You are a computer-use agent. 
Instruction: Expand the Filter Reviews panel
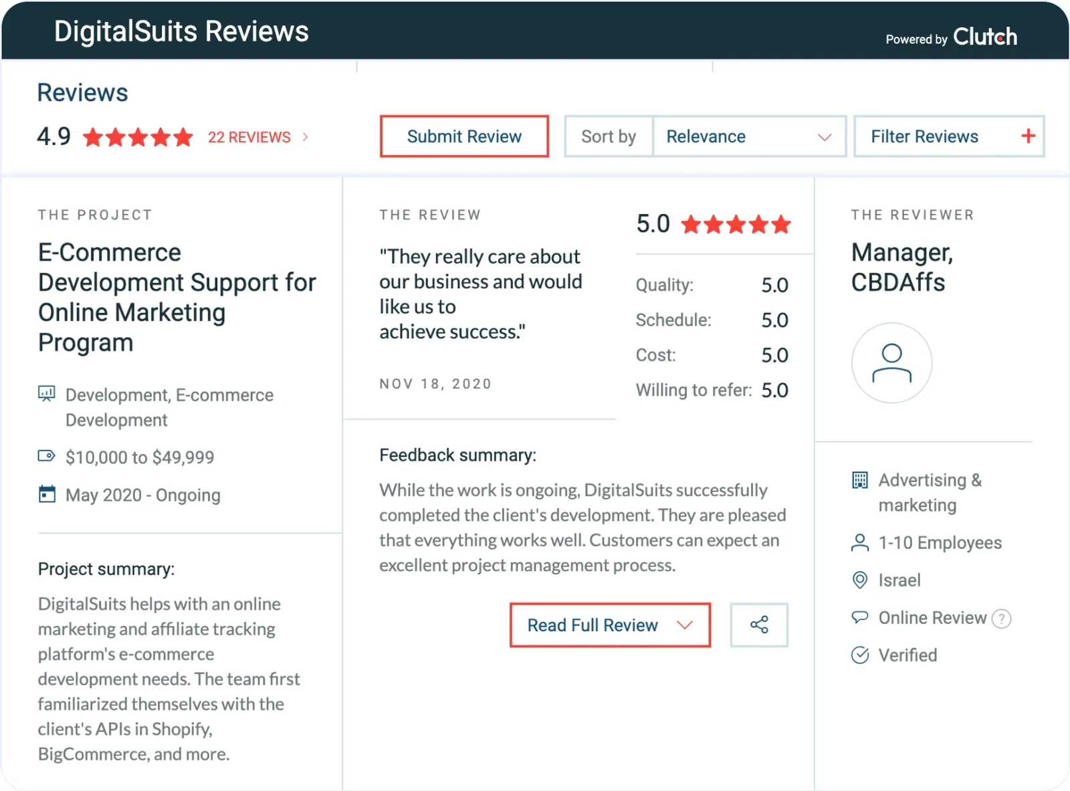click(949, 136)
